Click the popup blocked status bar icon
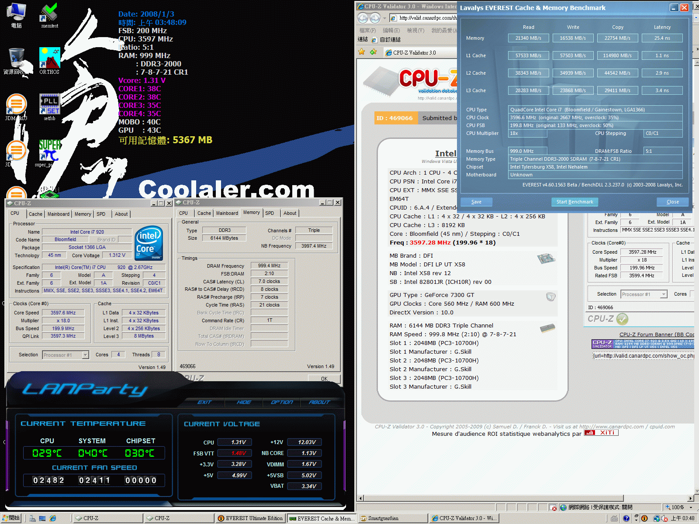699x524 pixels. tap(554, 507)
